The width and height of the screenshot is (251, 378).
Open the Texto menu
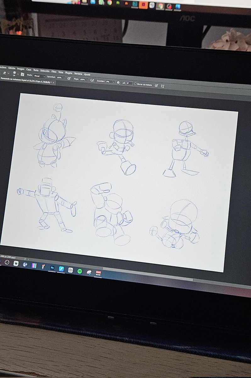point(36,70)
